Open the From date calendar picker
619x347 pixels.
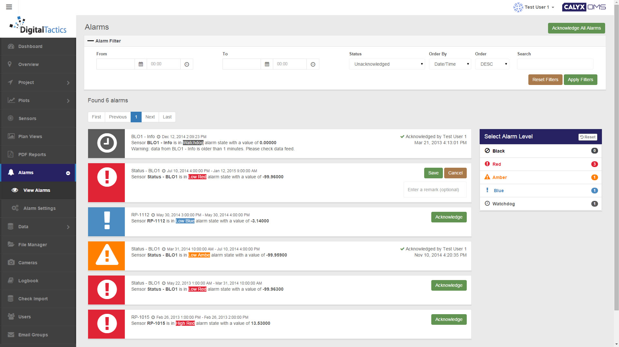(141, 64)
